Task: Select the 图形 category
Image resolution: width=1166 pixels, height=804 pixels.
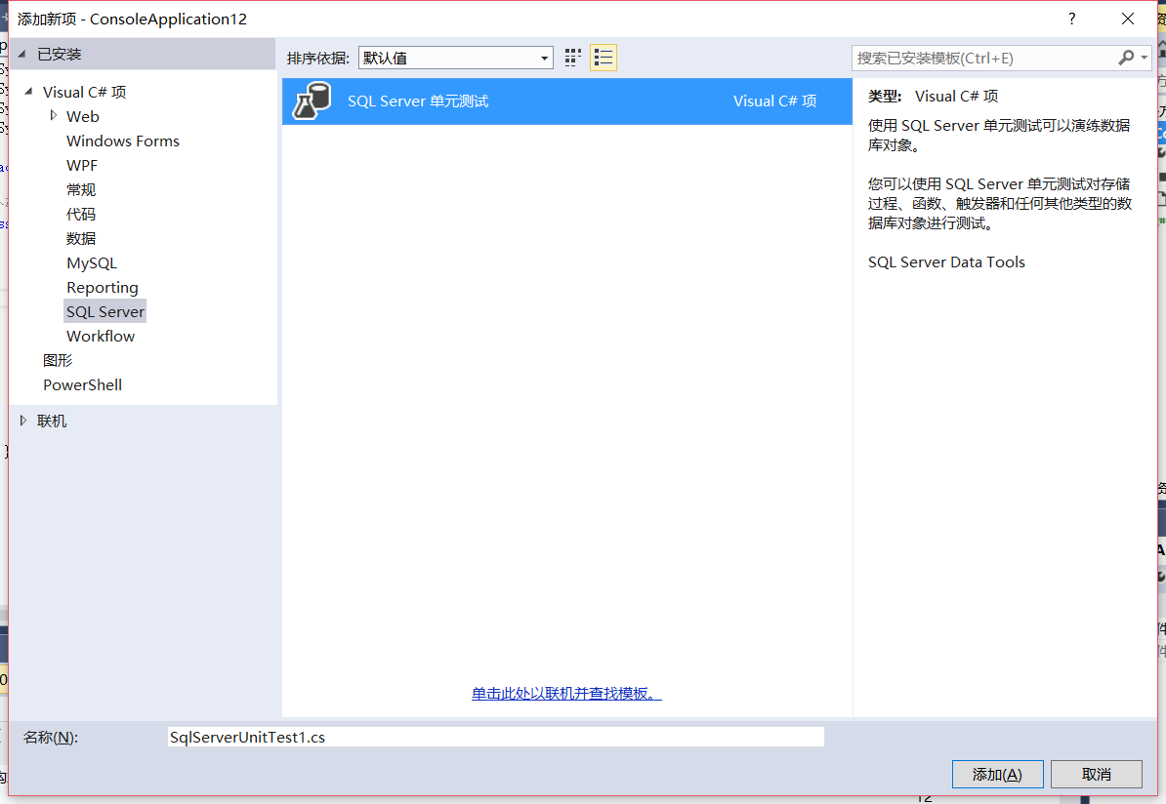Action: 58,360
